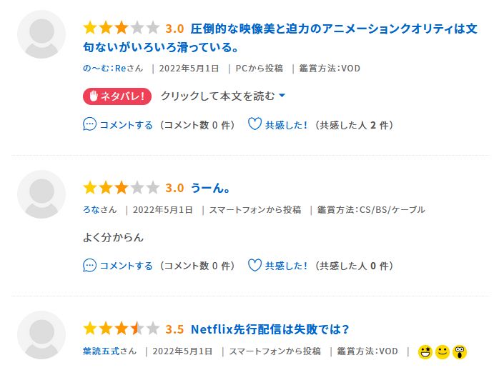Viewport: 494px width, 370px height.
Task: Open the review titled うーん。
Action: pos(209,188)
